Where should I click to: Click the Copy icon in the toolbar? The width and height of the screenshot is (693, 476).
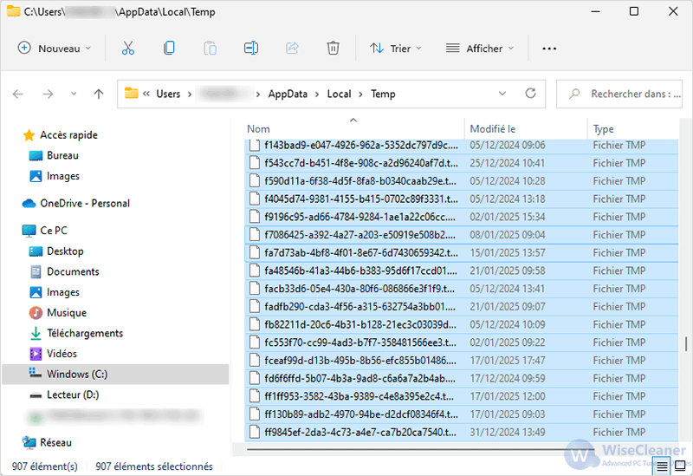pyautogui.click(x=169, y=48)
